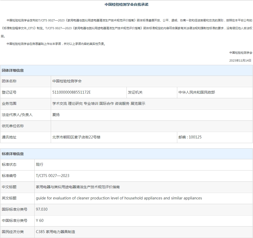Select the signature text 中国检验检测学会 above the date
The height and width of the screenshot is (238, 253).
pyautogui.click(x=241, y=53)
